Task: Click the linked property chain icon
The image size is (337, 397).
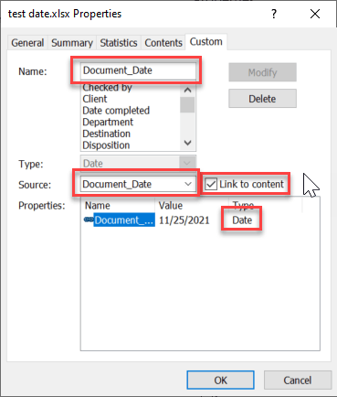Action: [x=89, y=220]
